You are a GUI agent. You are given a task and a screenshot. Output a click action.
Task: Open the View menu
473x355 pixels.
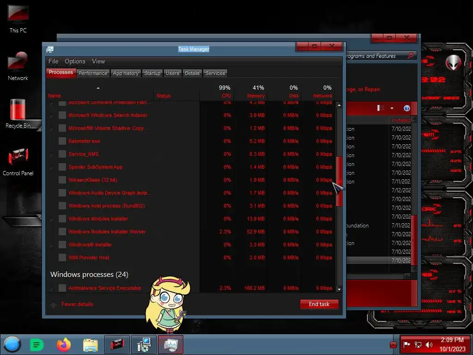pos(98,61)
